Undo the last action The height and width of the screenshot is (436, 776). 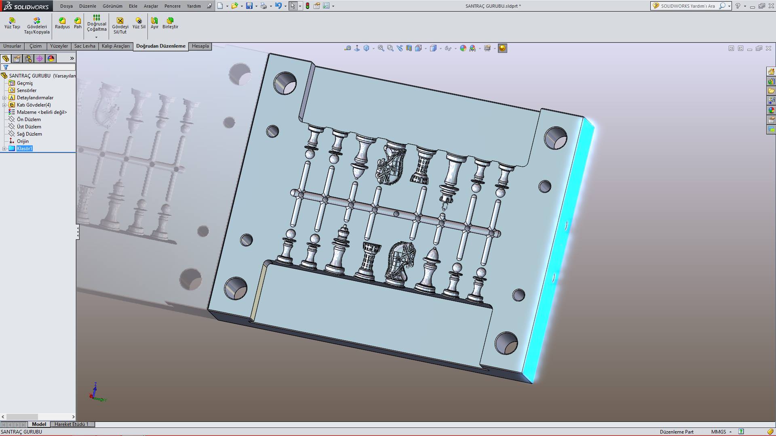point(278,6)
